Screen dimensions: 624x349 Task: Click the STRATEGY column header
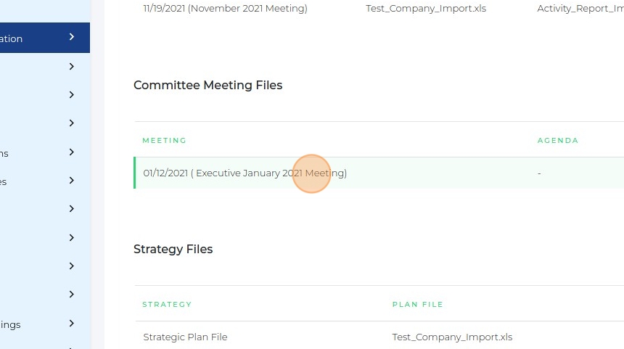click(x=167, y=305)
